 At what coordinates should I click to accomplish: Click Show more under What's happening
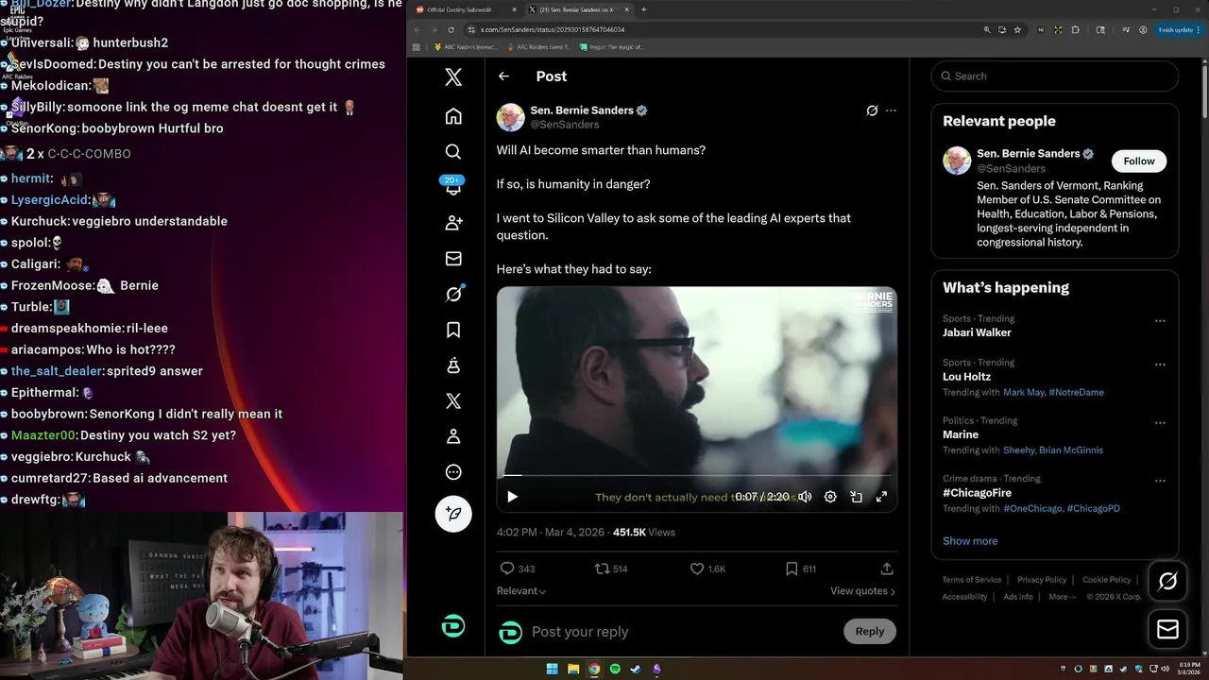(970, 541)
